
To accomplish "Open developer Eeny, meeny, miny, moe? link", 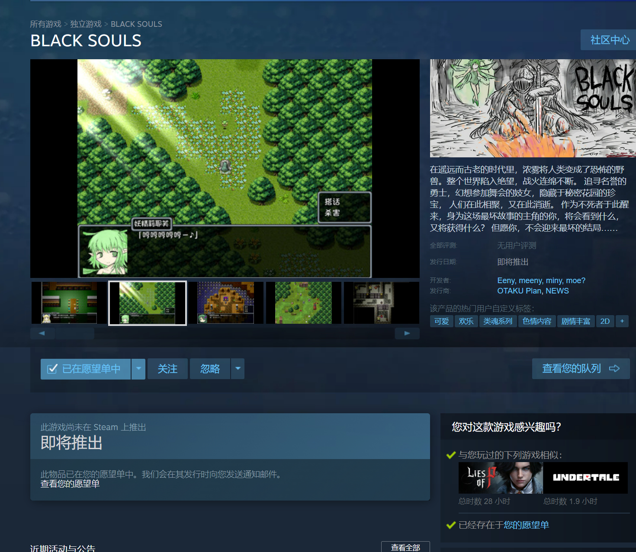I will click(541, 281).
